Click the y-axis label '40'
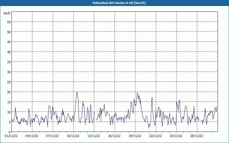The height and width of the screenshot is (143, 229). click(x=9, y=52)
